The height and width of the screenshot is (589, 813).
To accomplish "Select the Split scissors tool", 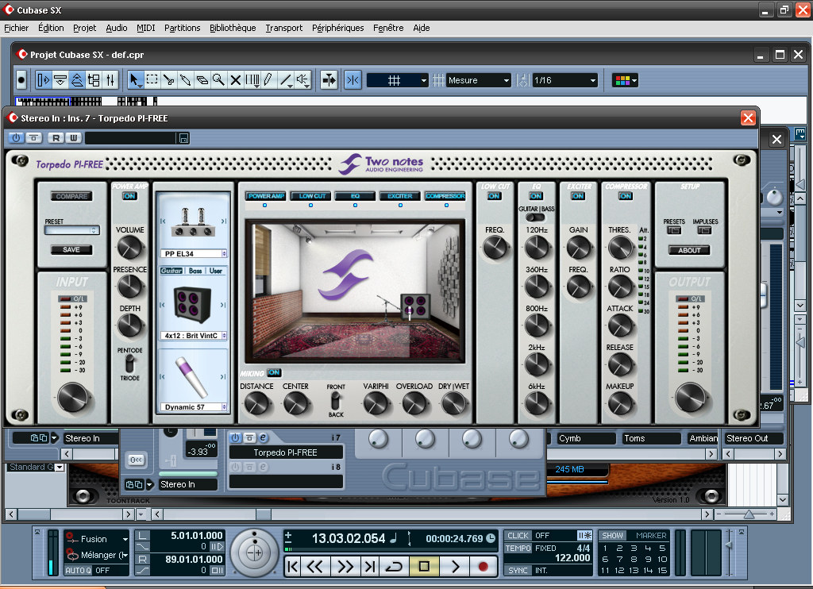I will [x=168, y=80].
